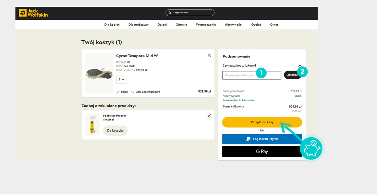Add Footwear Proofer via 'Do koszyka'
This screenshot has height=194, width=377.
coord(115,131)
